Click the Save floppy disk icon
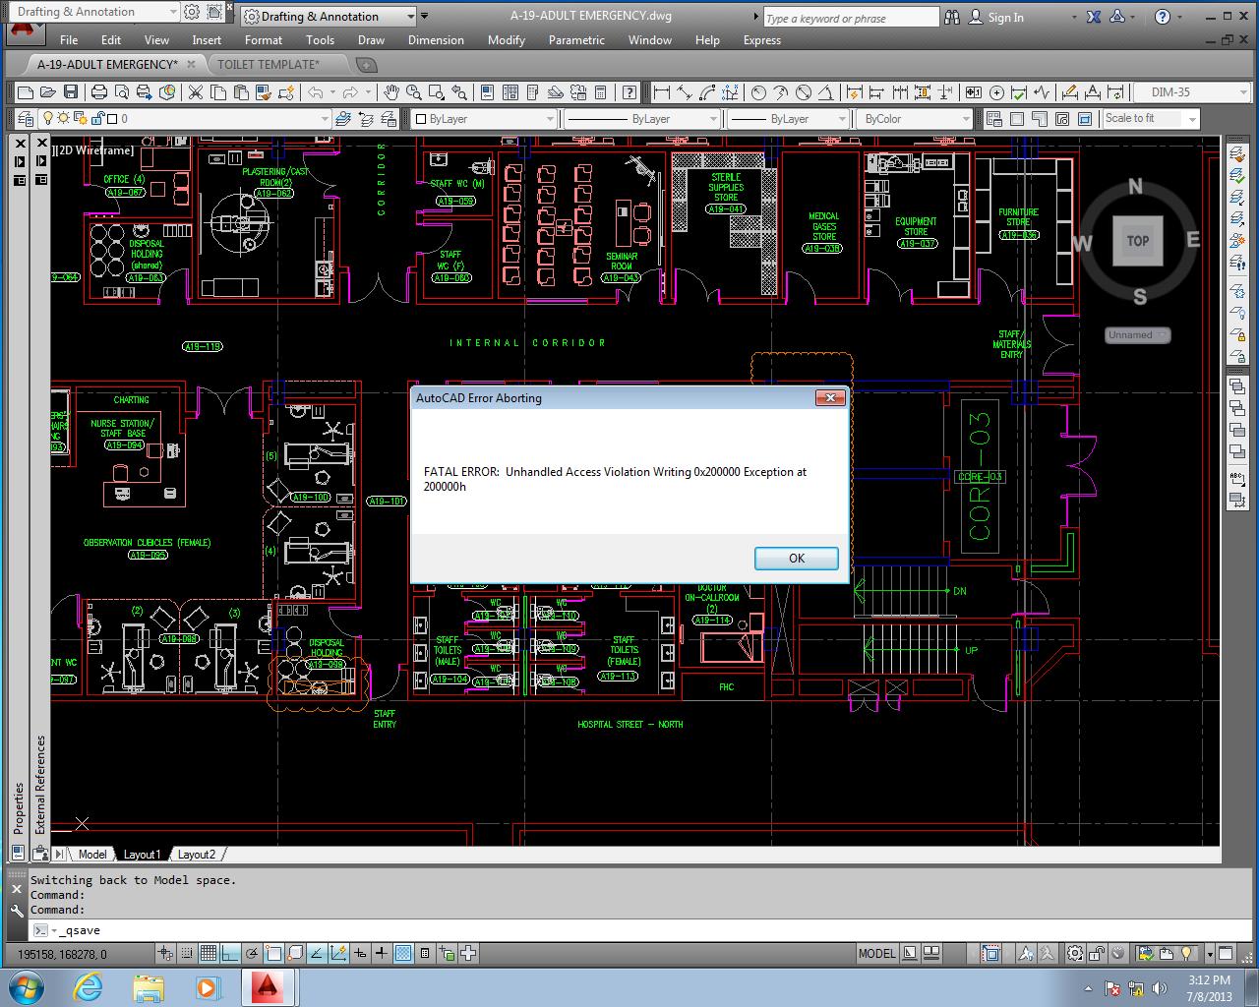Screen dimensions: 1259x1007 [71, 92]
